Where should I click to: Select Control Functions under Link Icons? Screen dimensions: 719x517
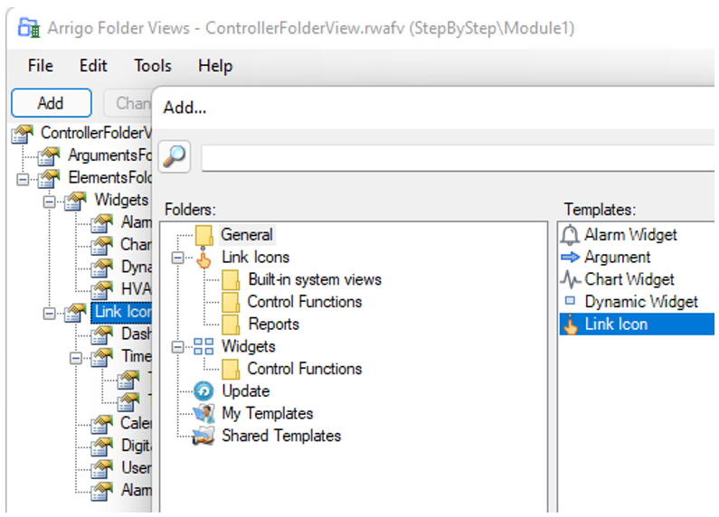pyautogui.click(x=305, y=302)
